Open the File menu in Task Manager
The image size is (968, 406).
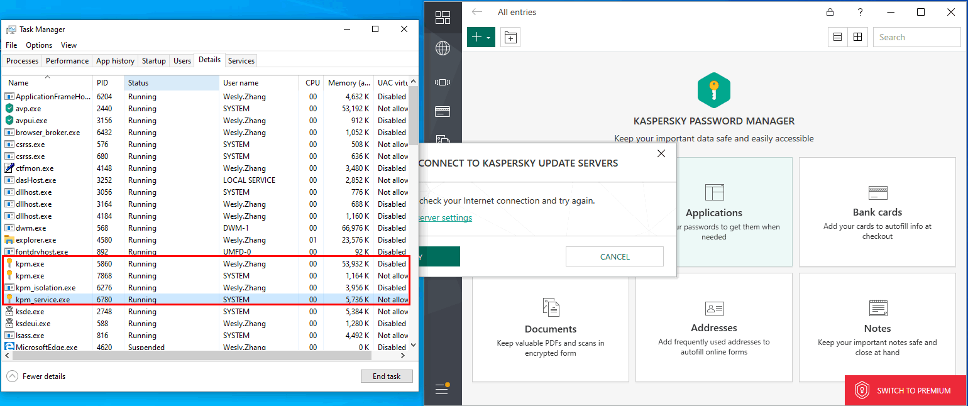coord(11,45)
